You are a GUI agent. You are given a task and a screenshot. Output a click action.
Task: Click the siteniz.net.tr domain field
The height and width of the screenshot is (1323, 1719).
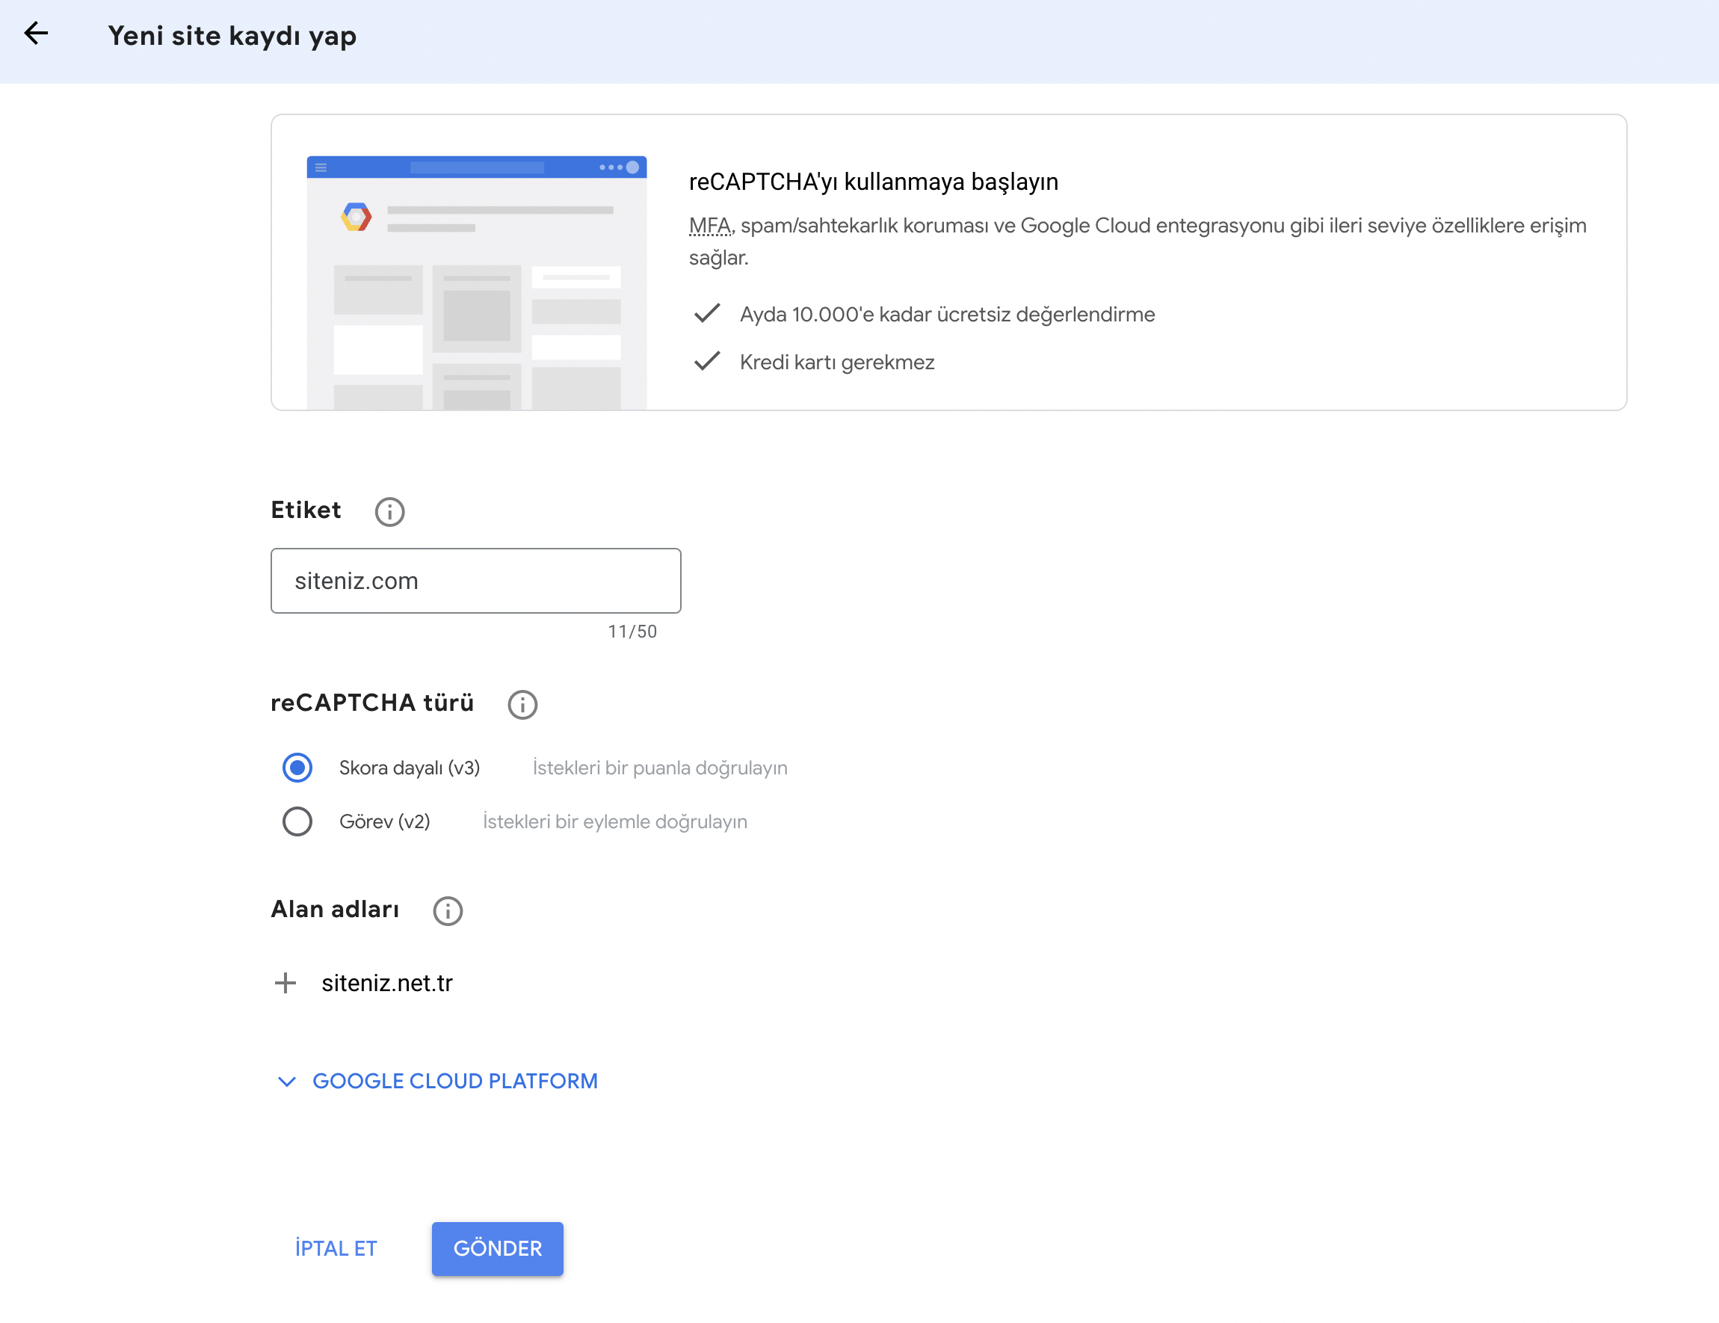387,983
